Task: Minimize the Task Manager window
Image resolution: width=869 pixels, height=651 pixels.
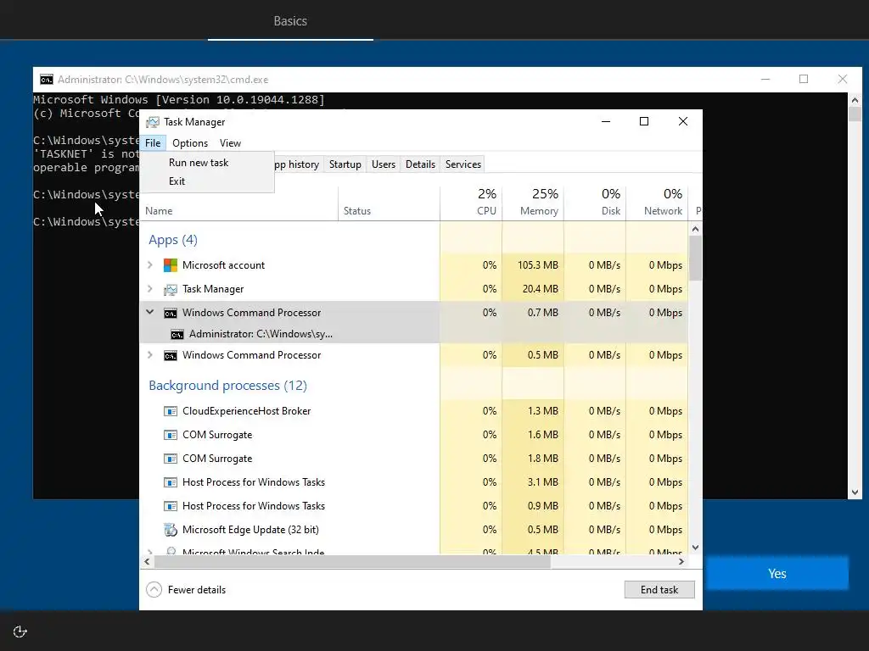Action: 606,121
